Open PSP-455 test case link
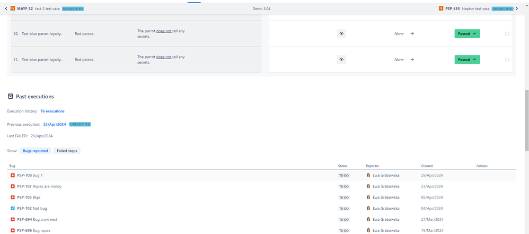Screen dimensions: 529x234 pos(453,9)
